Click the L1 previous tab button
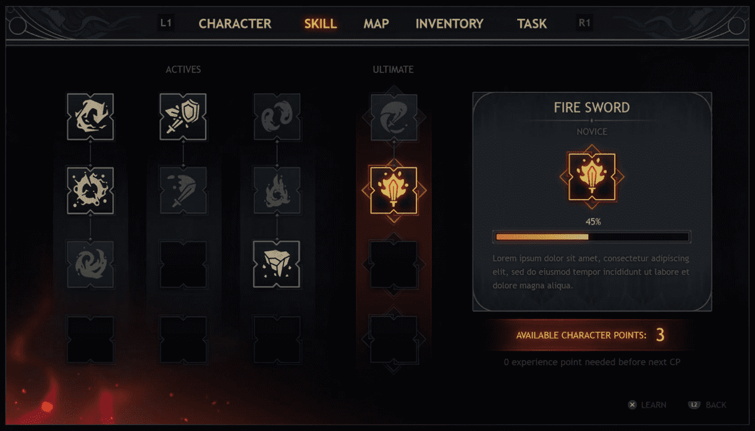This screenshot has width=755, height=431. (x=166, y=23)
